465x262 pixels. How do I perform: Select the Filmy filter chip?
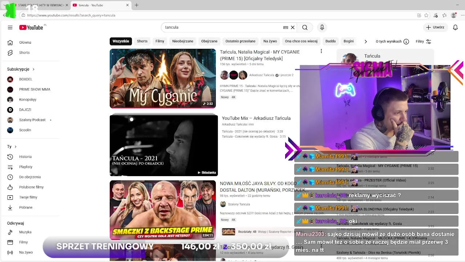click(160, 41)
